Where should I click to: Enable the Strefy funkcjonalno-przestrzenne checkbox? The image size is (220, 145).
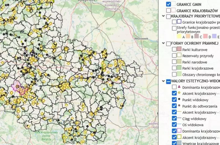click(x=174, y=28)
